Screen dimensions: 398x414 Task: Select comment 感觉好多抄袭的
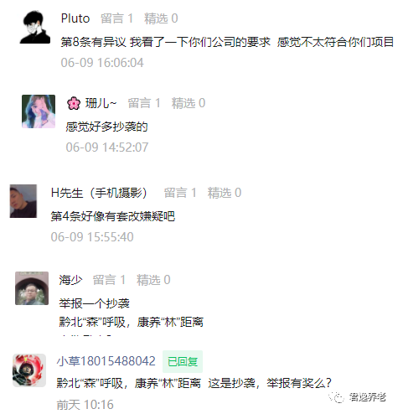point(106,127)
